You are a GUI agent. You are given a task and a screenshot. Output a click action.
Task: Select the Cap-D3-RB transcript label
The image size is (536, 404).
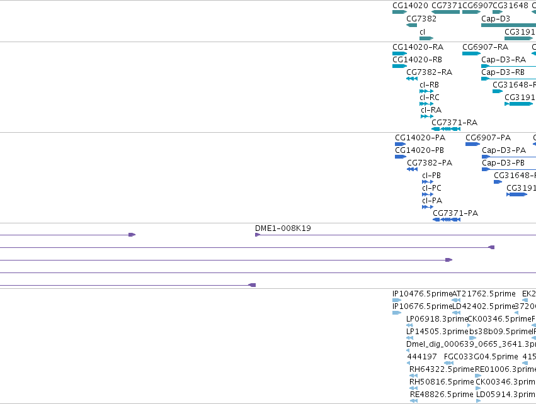click(x=503, y=72)
